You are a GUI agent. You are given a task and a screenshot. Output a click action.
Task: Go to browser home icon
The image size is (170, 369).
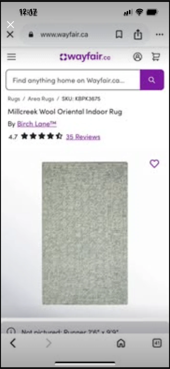(121, 343)
